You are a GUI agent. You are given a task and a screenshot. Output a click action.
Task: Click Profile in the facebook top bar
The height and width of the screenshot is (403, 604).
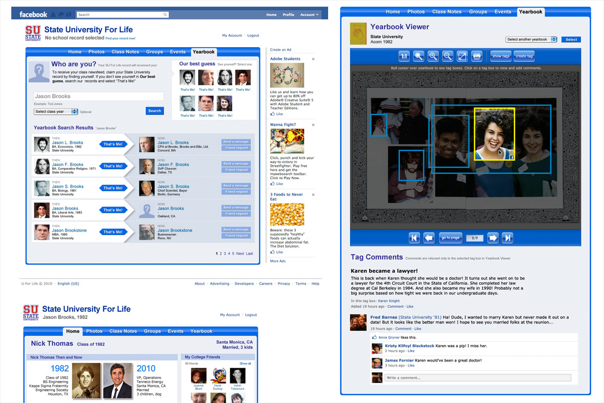click(288, 15)
